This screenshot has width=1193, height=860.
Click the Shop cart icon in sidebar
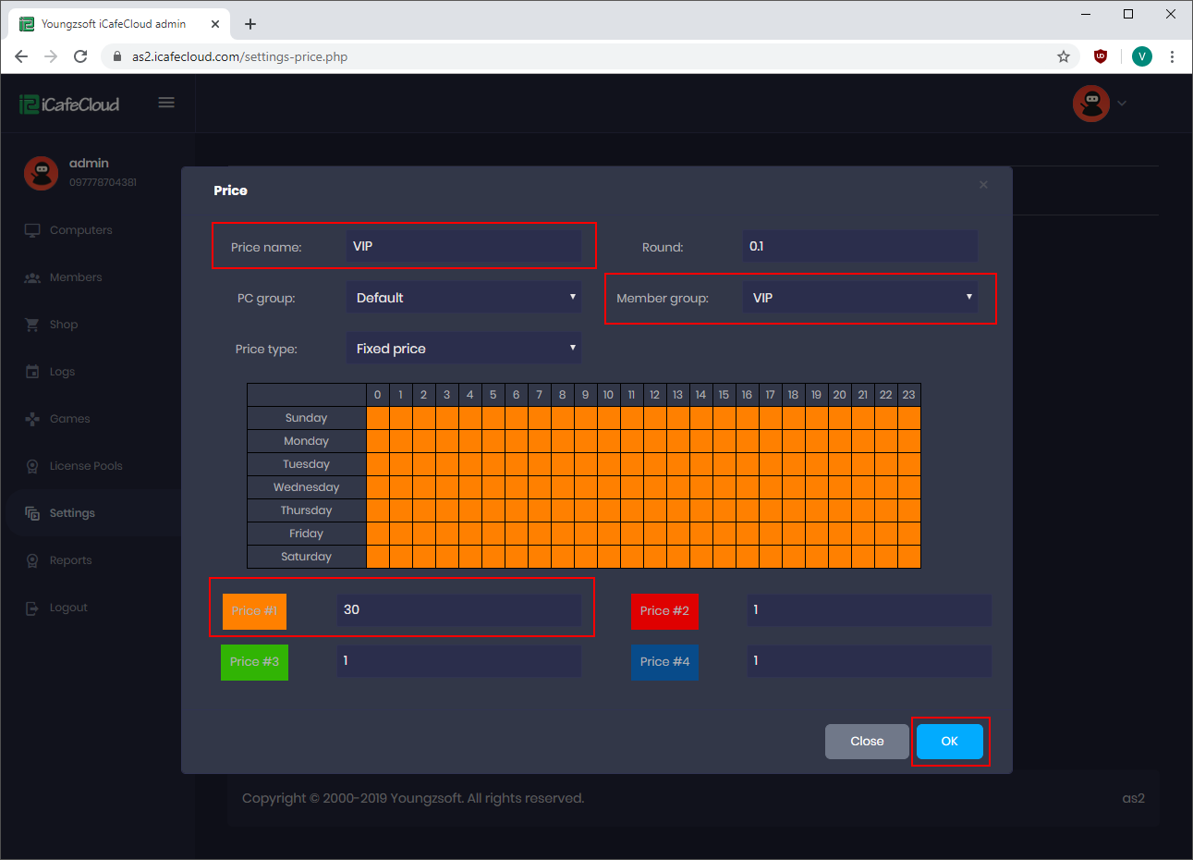pyautogui.click(x=32, y=325)
